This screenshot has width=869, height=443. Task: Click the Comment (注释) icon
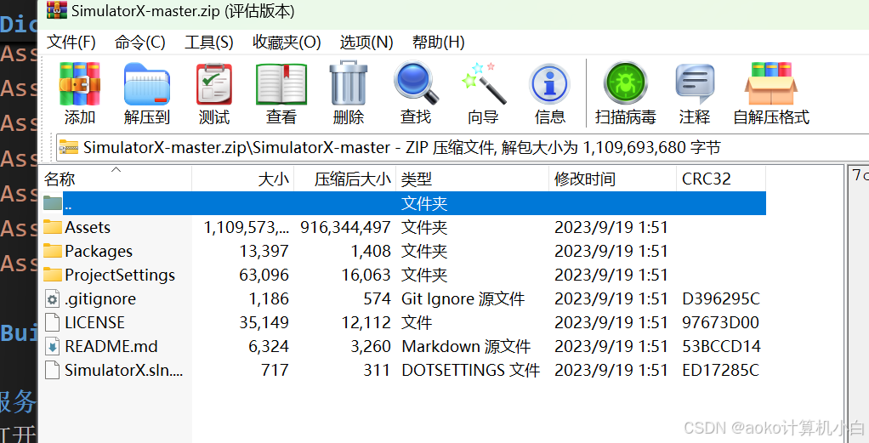695,84
